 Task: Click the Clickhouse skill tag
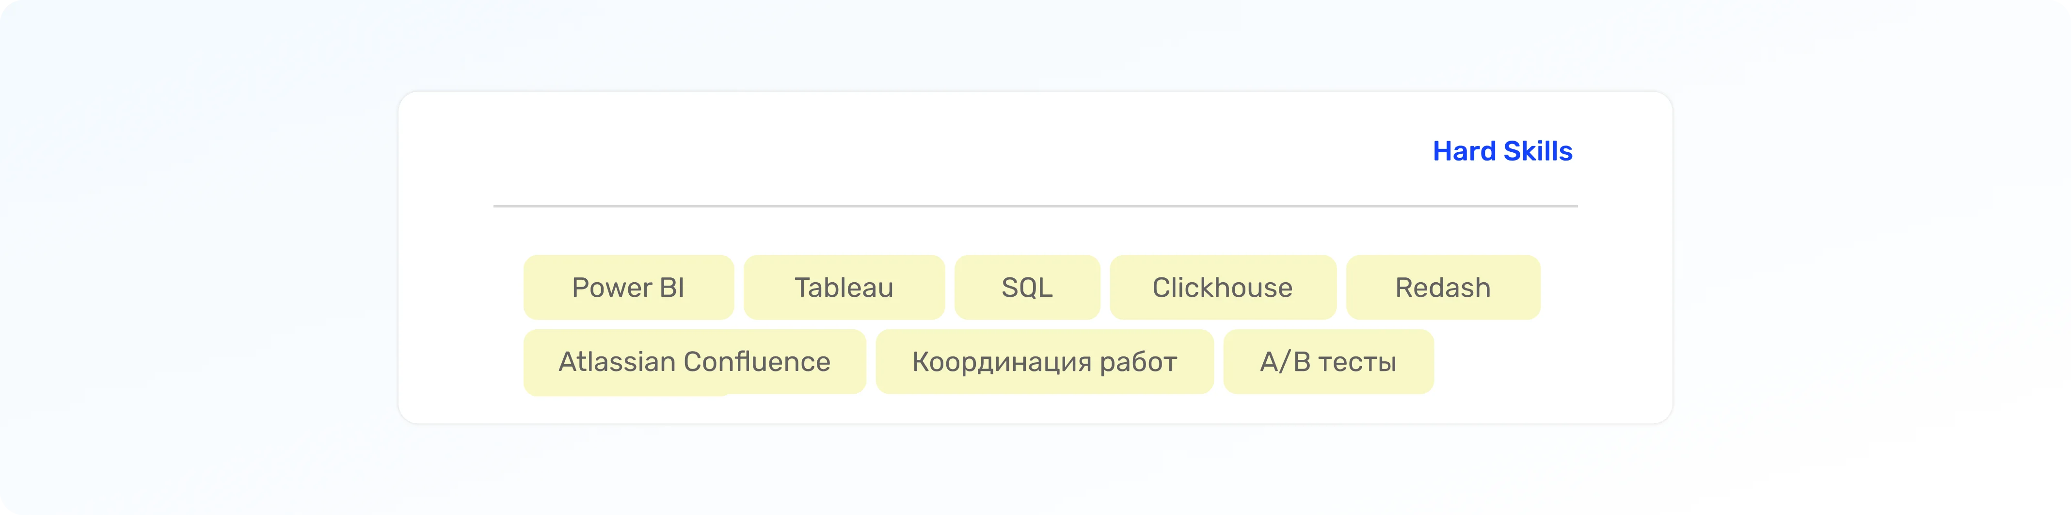point(1223,287)
